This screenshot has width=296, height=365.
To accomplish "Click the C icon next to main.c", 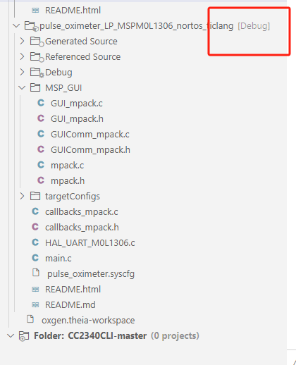I will coord(35,258).
